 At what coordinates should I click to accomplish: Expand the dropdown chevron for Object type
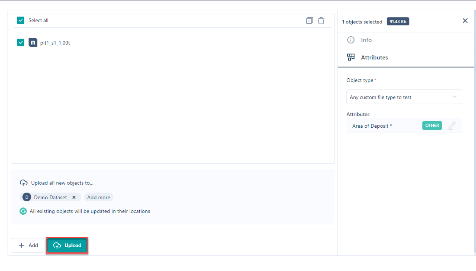pyautogui.click(x=455, y=97)
